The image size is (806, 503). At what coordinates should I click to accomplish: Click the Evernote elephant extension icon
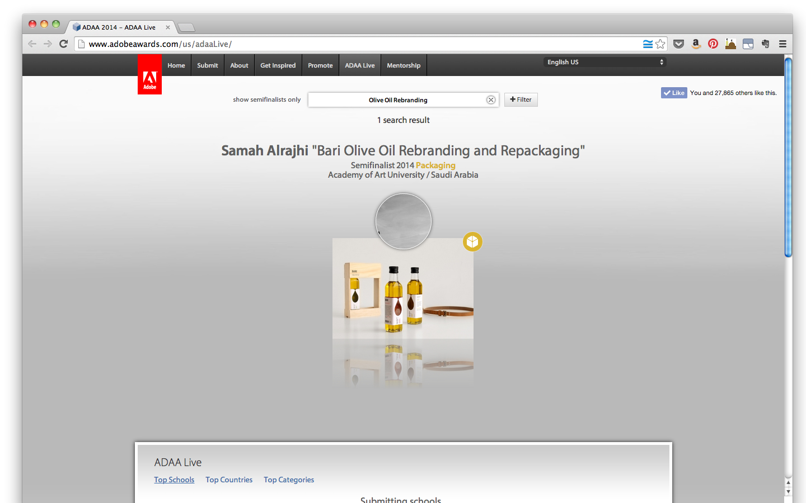pyautogui.click(x=765, y=44)
